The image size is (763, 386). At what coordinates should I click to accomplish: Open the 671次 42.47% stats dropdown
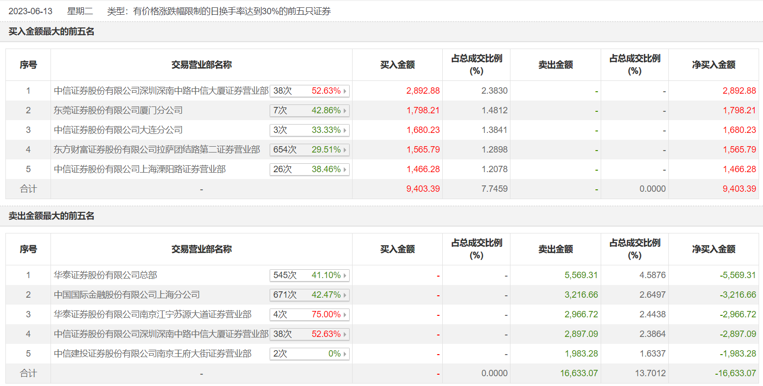coord(309,295)
